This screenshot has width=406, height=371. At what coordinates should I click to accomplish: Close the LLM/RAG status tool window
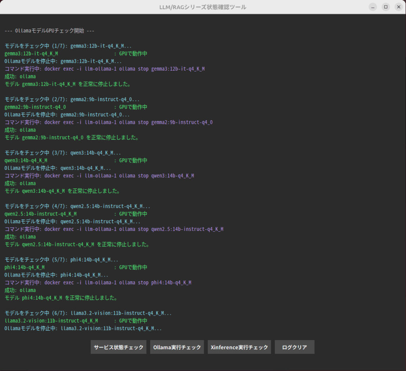[x=399, y=7]
